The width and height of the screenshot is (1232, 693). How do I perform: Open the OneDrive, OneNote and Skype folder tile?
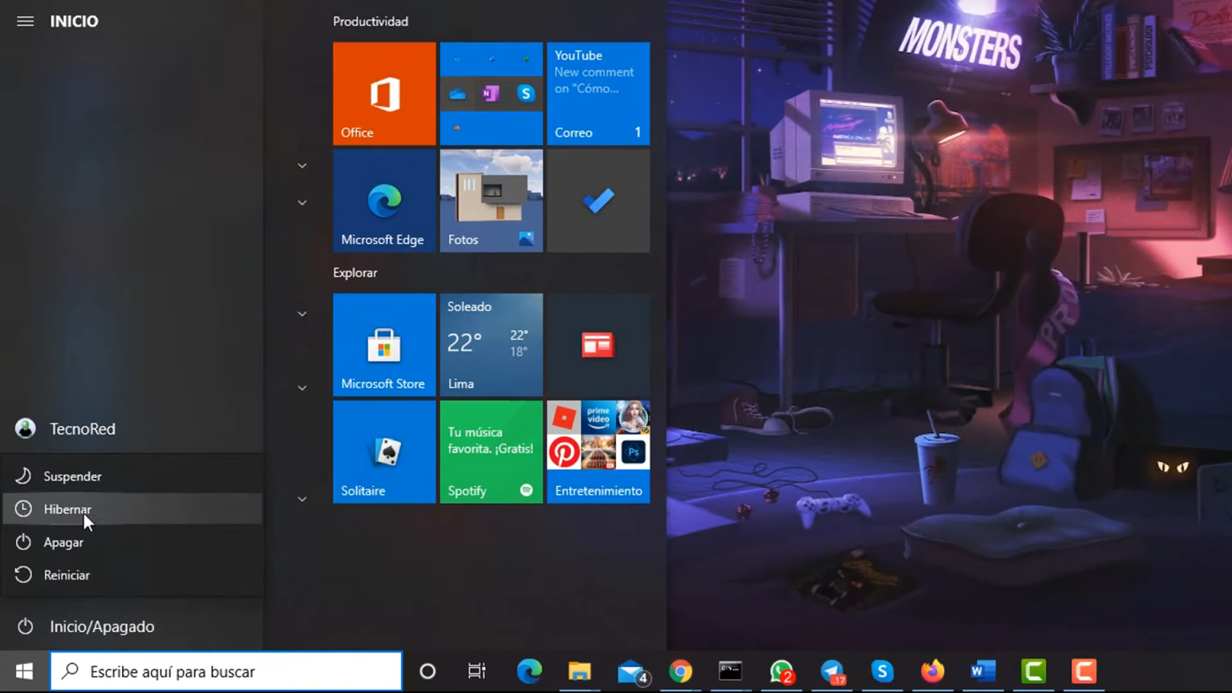[491, 94]
